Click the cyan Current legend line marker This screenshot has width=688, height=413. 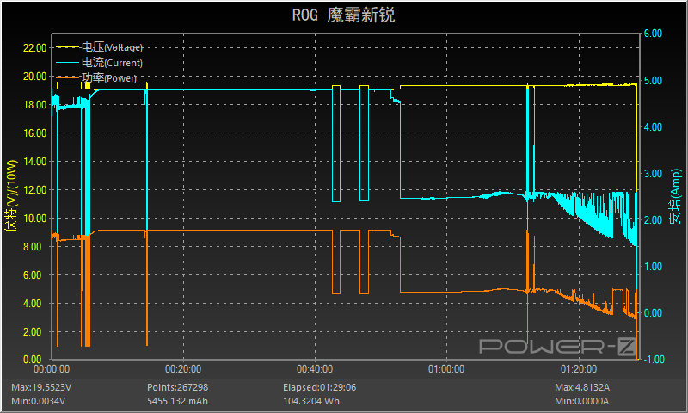pyautogui.click(x=67, y=63)
